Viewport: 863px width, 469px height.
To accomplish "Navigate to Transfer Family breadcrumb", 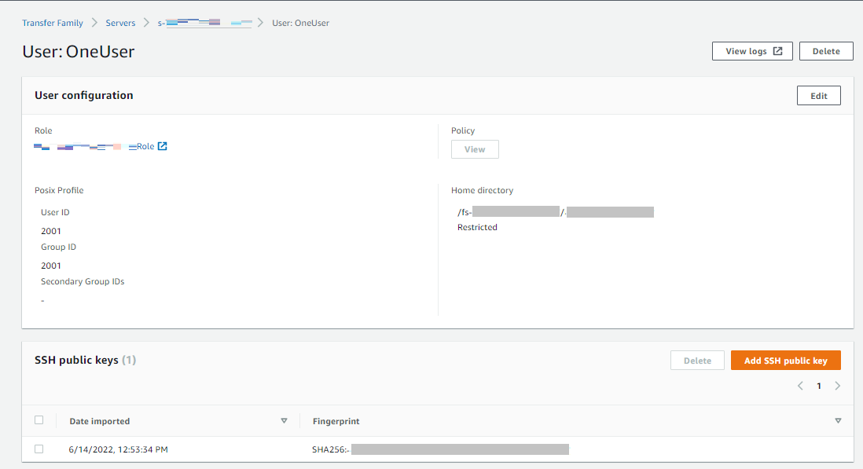I will [x=53, y=23].
